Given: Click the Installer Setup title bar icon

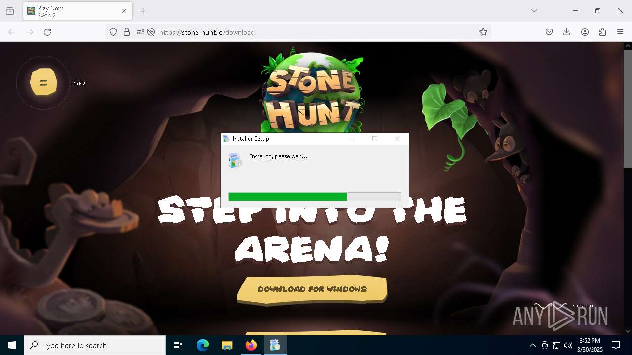Looking at the screenshot, I should coord(226,139).
